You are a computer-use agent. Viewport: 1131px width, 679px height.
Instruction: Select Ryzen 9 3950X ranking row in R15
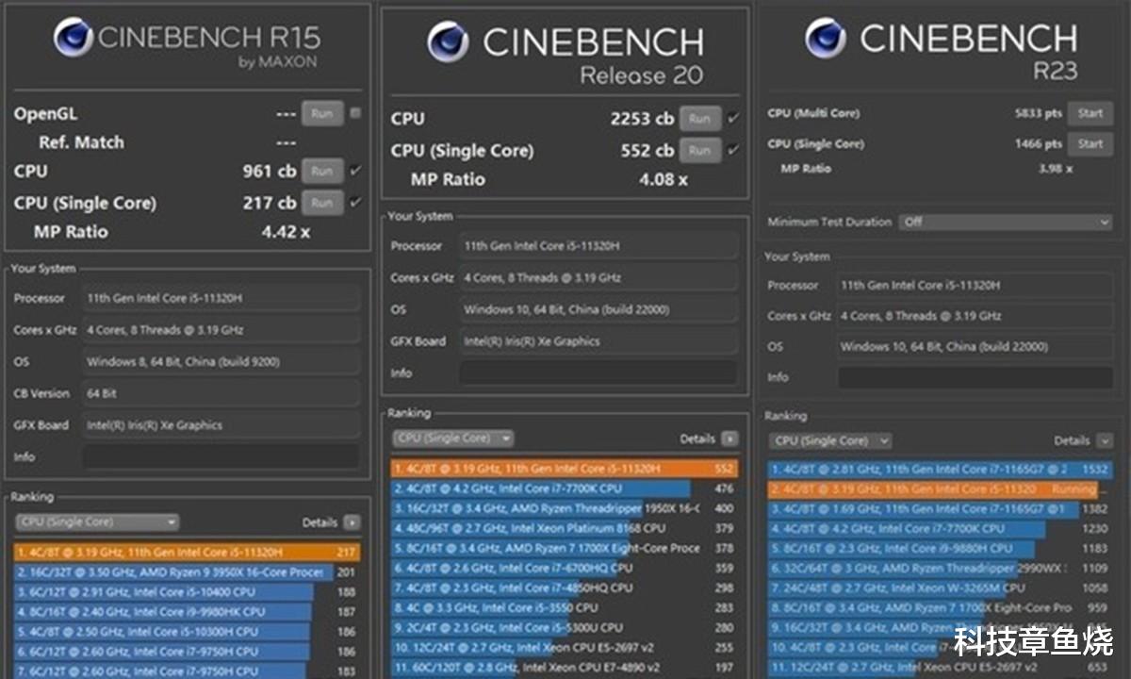pos(187,571)
